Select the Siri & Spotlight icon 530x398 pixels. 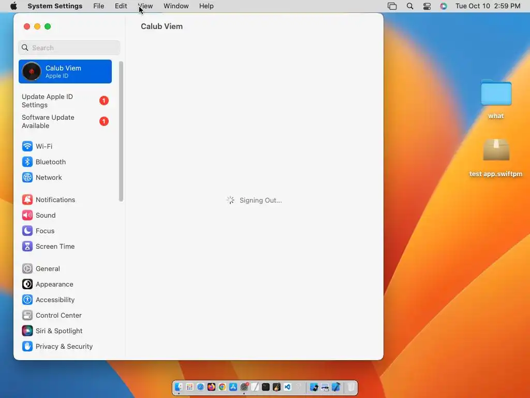point(27,331)
